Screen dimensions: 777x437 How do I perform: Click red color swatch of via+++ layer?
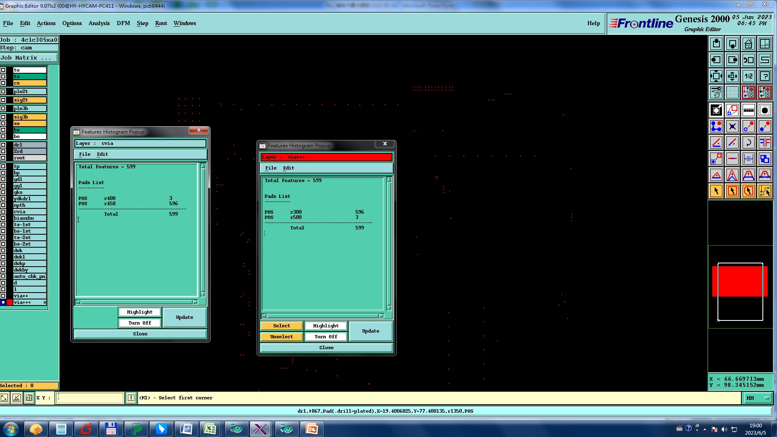pyautogui.click(x=10, y=302)
